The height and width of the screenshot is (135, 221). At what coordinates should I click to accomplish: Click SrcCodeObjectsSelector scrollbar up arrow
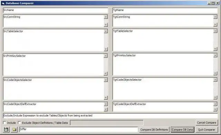(106, 80)
